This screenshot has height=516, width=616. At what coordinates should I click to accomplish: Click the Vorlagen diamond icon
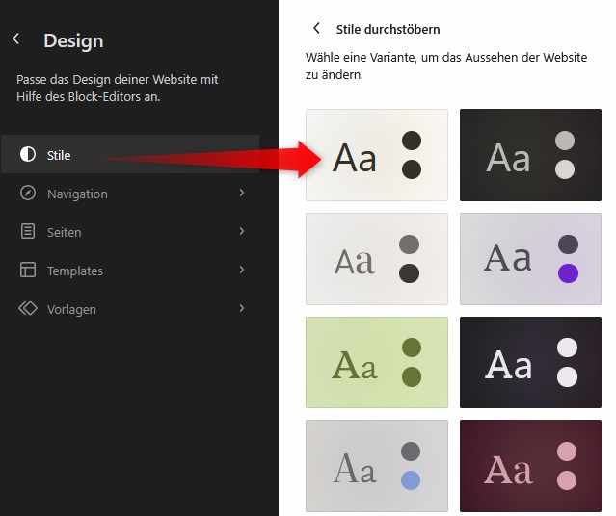point(28,308)
